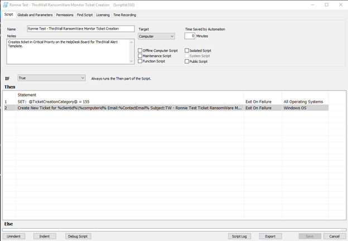348x241 pixels.
Task: Open the Script Log
Action: coord(239,237)
